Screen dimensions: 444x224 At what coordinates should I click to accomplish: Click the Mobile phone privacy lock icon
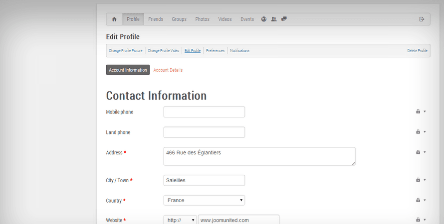pyautogui.click(x=418, y=112)
